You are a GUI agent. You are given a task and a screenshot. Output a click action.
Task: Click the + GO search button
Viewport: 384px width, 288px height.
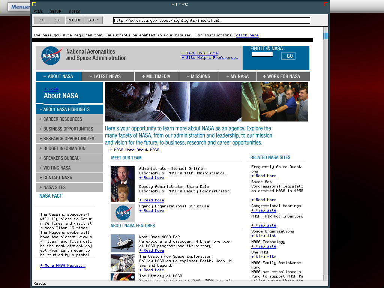[x=288, y=56]
